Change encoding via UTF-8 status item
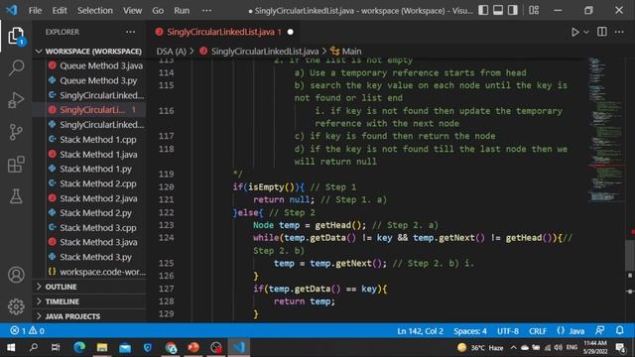This screenshot has height=357, width=635. click(x=508, y=331)
